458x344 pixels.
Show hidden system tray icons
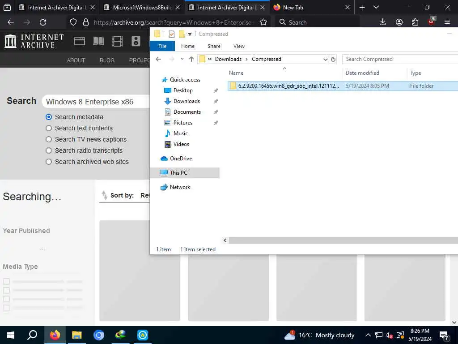368,335
